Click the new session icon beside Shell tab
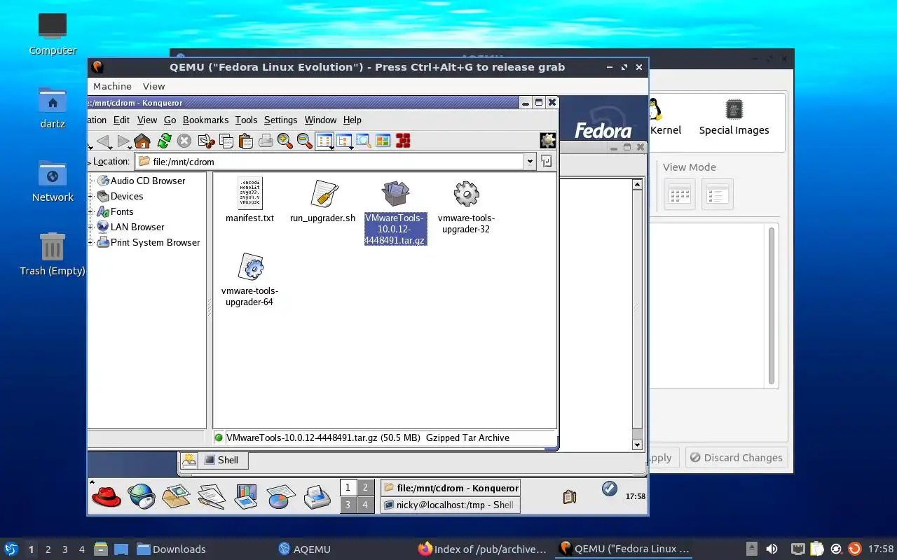 pos(189,460)
